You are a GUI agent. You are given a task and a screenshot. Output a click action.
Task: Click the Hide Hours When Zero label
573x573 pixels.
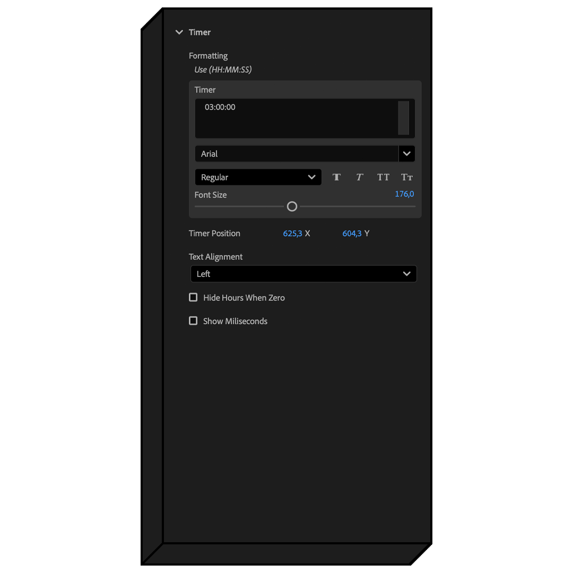pyautogui.click(x=244, y=298)
